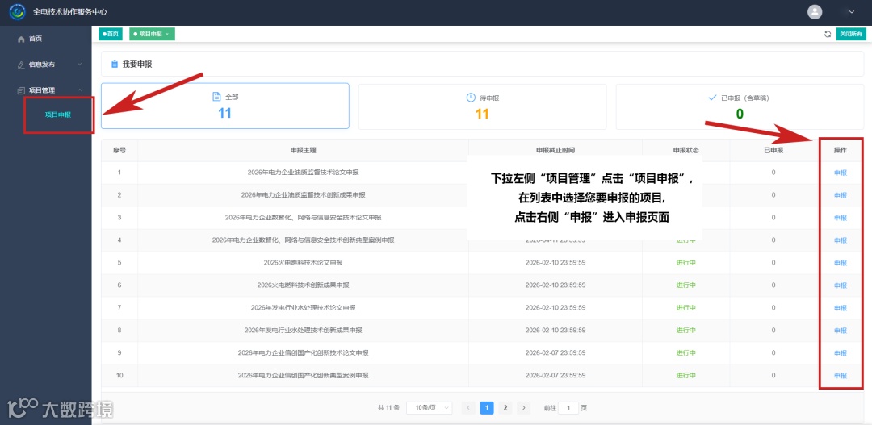Click the 序号 column header
The height and width of the screenshot is (425, 872).
pos(119,151)
